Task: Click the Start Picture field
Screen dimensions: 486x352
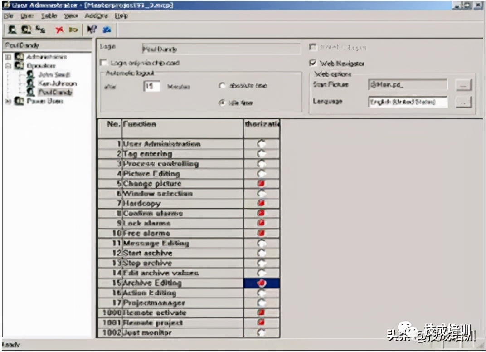Action: coord(408,84)
